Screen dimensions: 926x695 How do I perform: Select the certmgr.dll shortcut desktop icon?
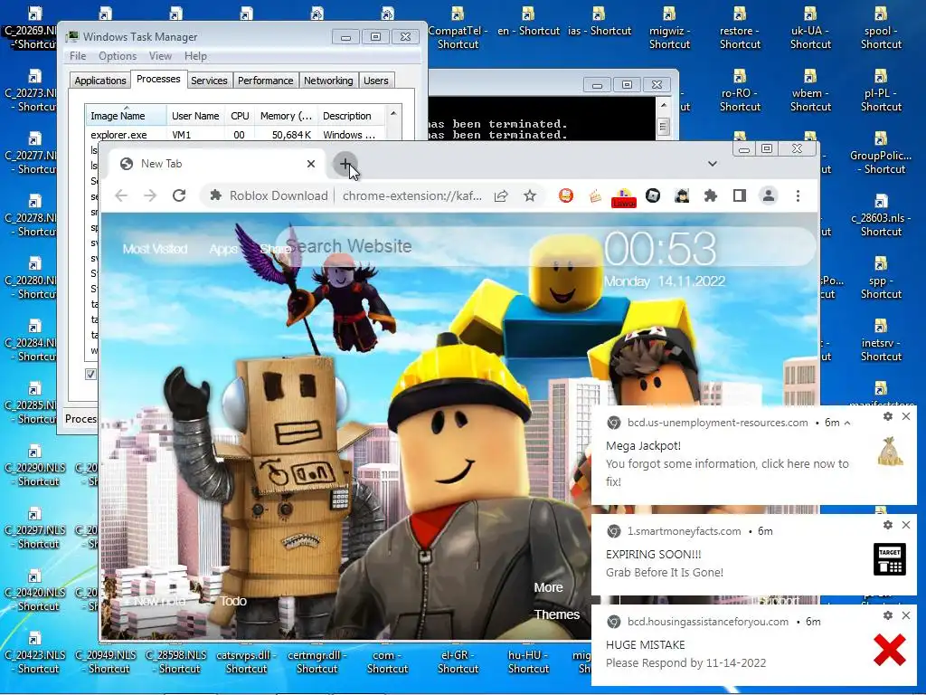[317, 661]
